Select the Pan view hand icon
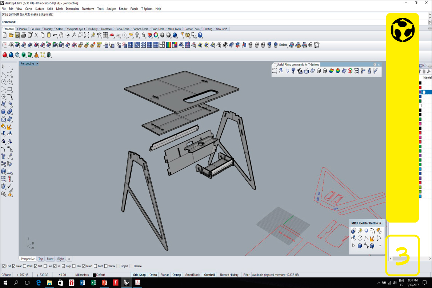Viewport: 432px width, 288px height. tap(61, 35)
